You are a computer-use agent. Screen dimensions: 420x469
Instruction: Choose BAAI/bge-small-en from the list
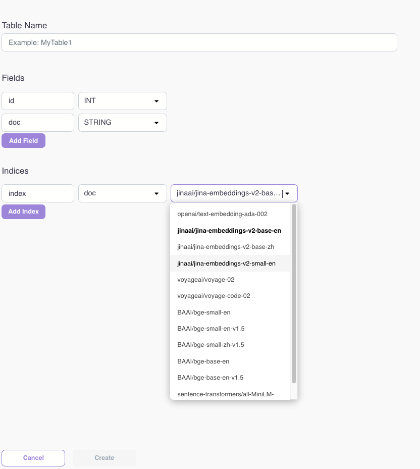[x=204, y=312]
